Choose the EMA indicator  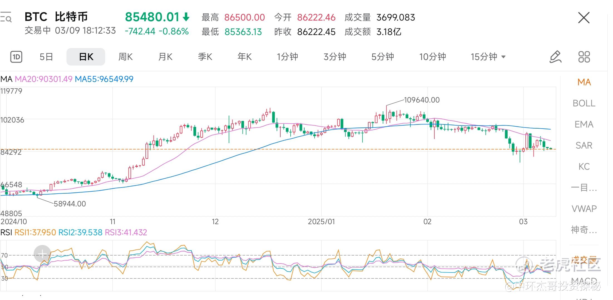coord(584,124)
